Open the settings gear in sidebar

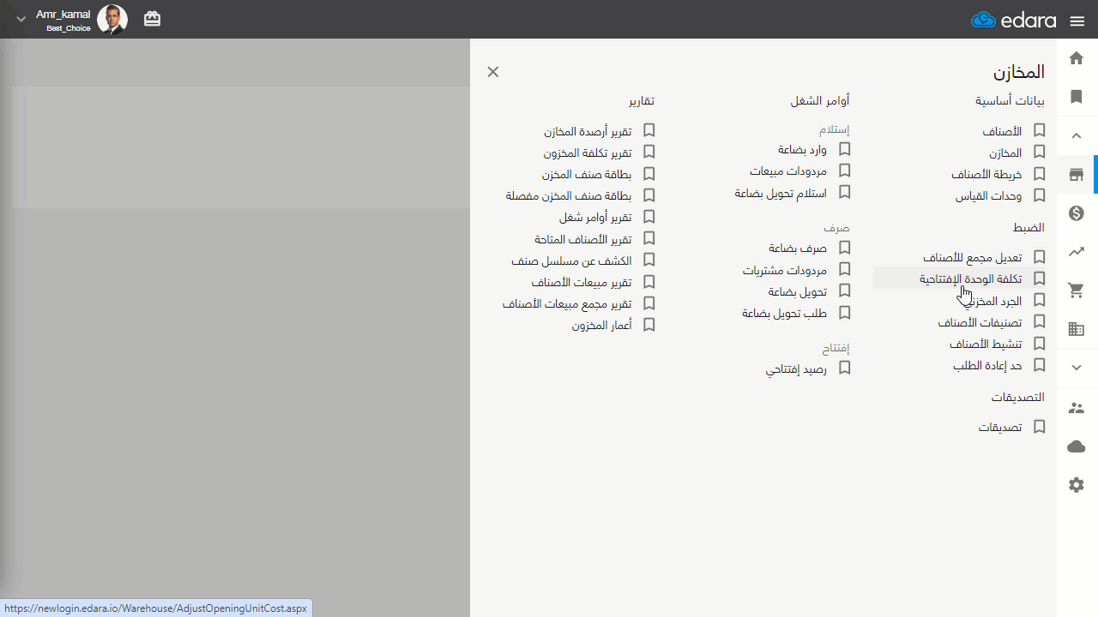tap(1077, 485)
